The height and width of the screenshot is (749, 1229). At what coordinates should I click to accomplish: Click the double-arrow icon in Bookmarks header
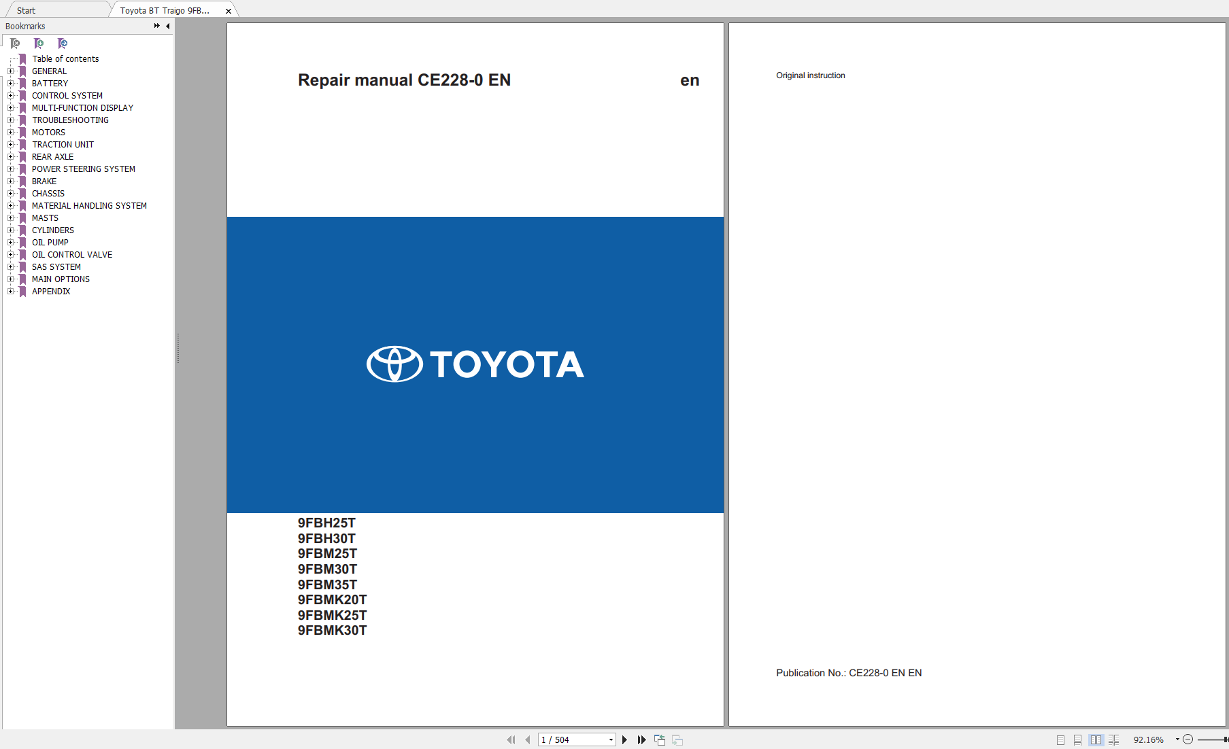point(157,26)
